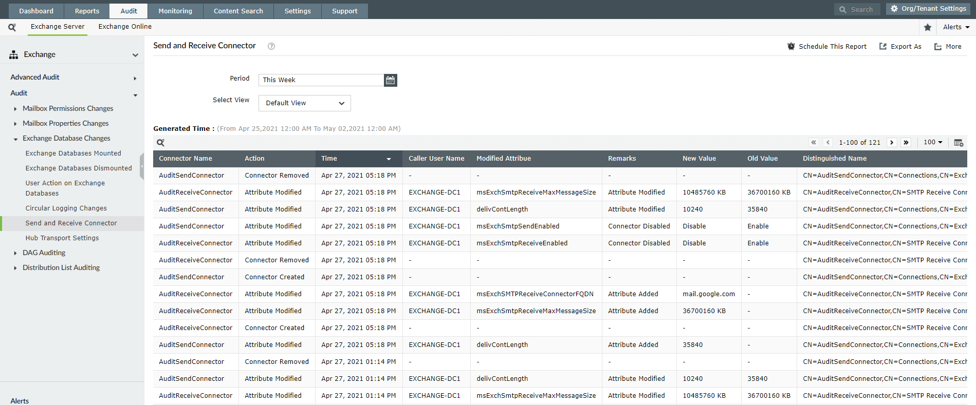The height and width of the screenshot is (405, 976).
Task: Click the favorites star icon
Action: 928,27
